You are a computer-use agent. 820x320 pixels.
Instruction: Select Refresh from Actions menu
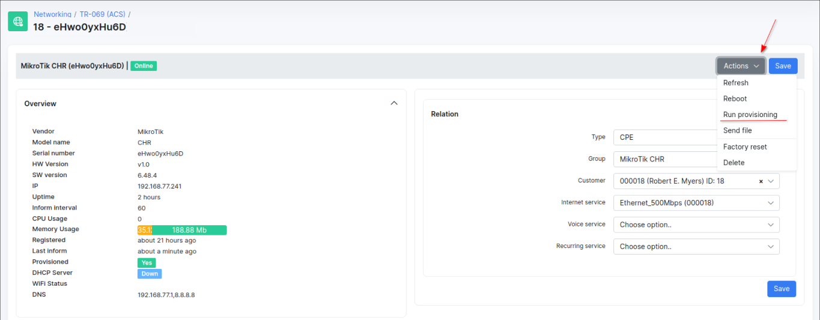[735, 83]
